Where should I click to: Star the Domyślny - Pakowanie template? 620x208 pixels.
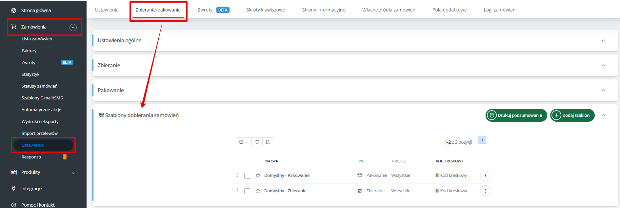pos(258,176)
